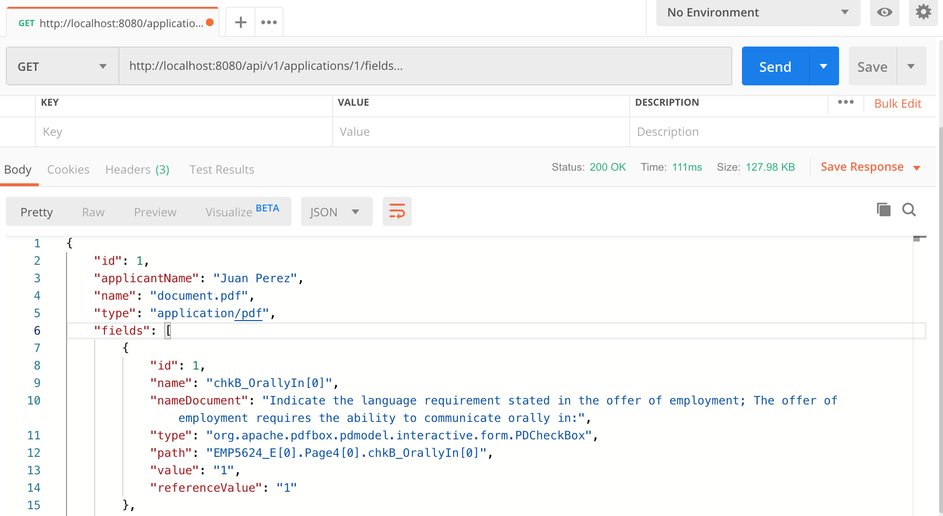Click the Send button

(x=775, y=66)
